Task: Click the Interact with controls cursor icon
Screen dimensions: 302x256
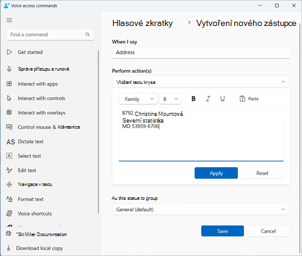Action: click(9, 98)
